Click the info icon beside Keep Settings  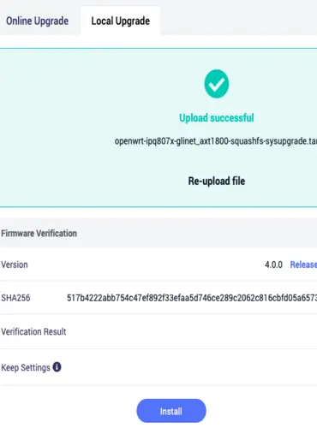tap(57, 367)
